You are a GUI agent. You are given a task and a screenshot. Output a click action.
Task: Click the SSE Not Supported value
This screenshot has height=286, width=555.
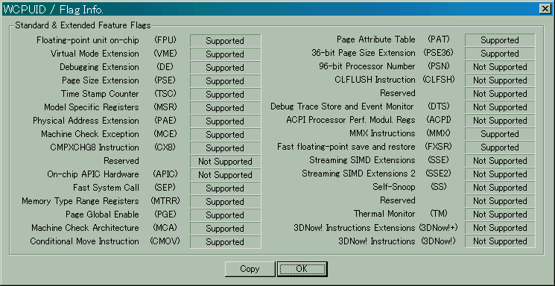pos(500,161)
